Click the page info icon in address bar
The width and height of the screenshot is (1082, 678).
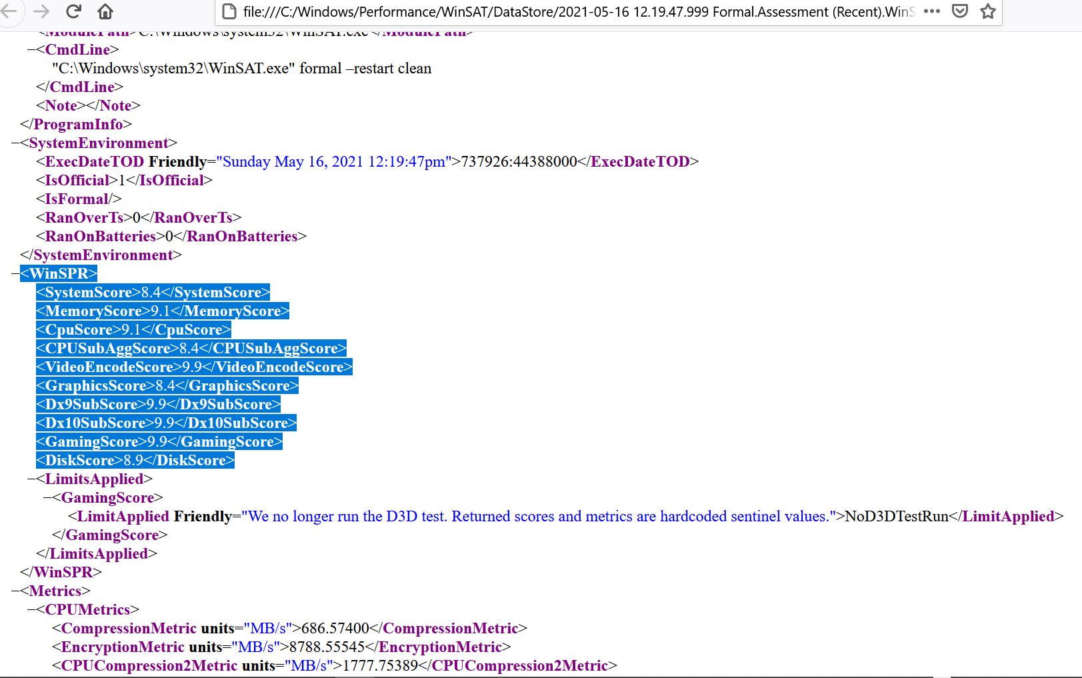tap(229, 11)
